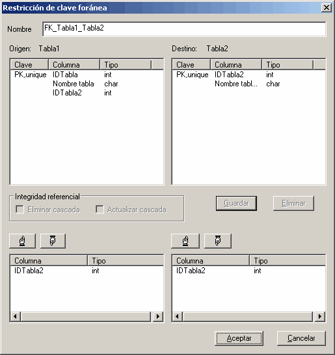The height and width of the screenshot is (355, 335).
Task: Click Clave column header in Destino list
Action: click(191, 65)
